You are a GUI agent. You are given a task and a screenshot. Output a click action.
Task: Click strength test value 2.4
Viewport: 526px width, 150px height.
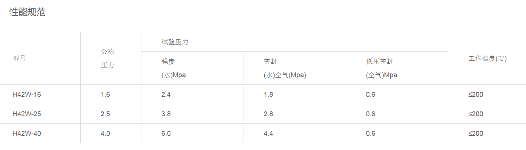tap(166, 94)
